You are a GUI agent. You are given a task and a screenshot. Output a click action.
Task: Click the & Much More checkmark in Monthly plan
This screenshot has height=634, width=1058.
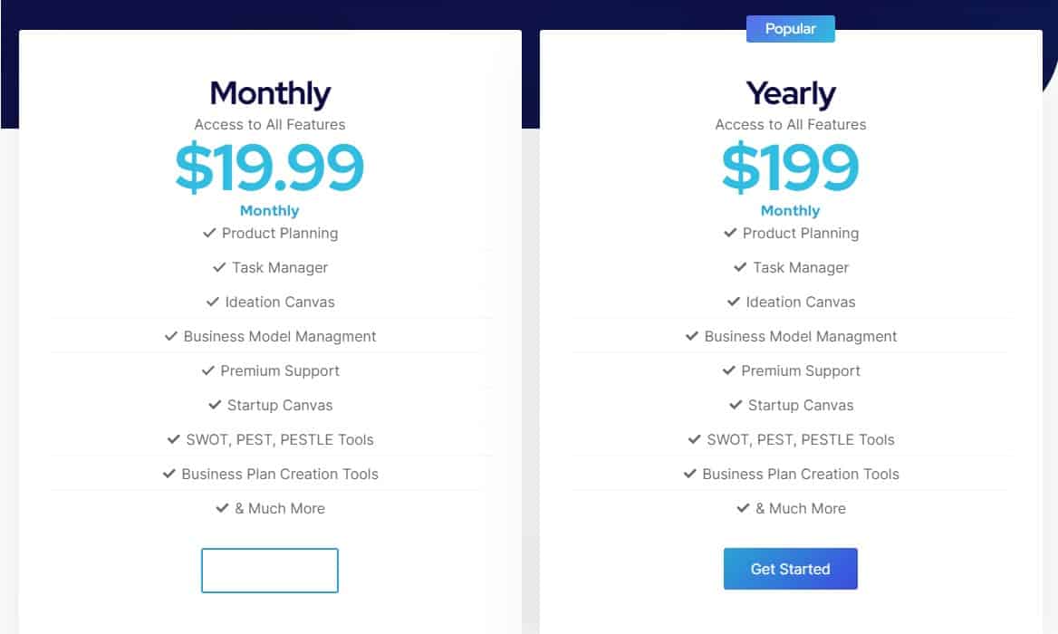pos(221,508)
